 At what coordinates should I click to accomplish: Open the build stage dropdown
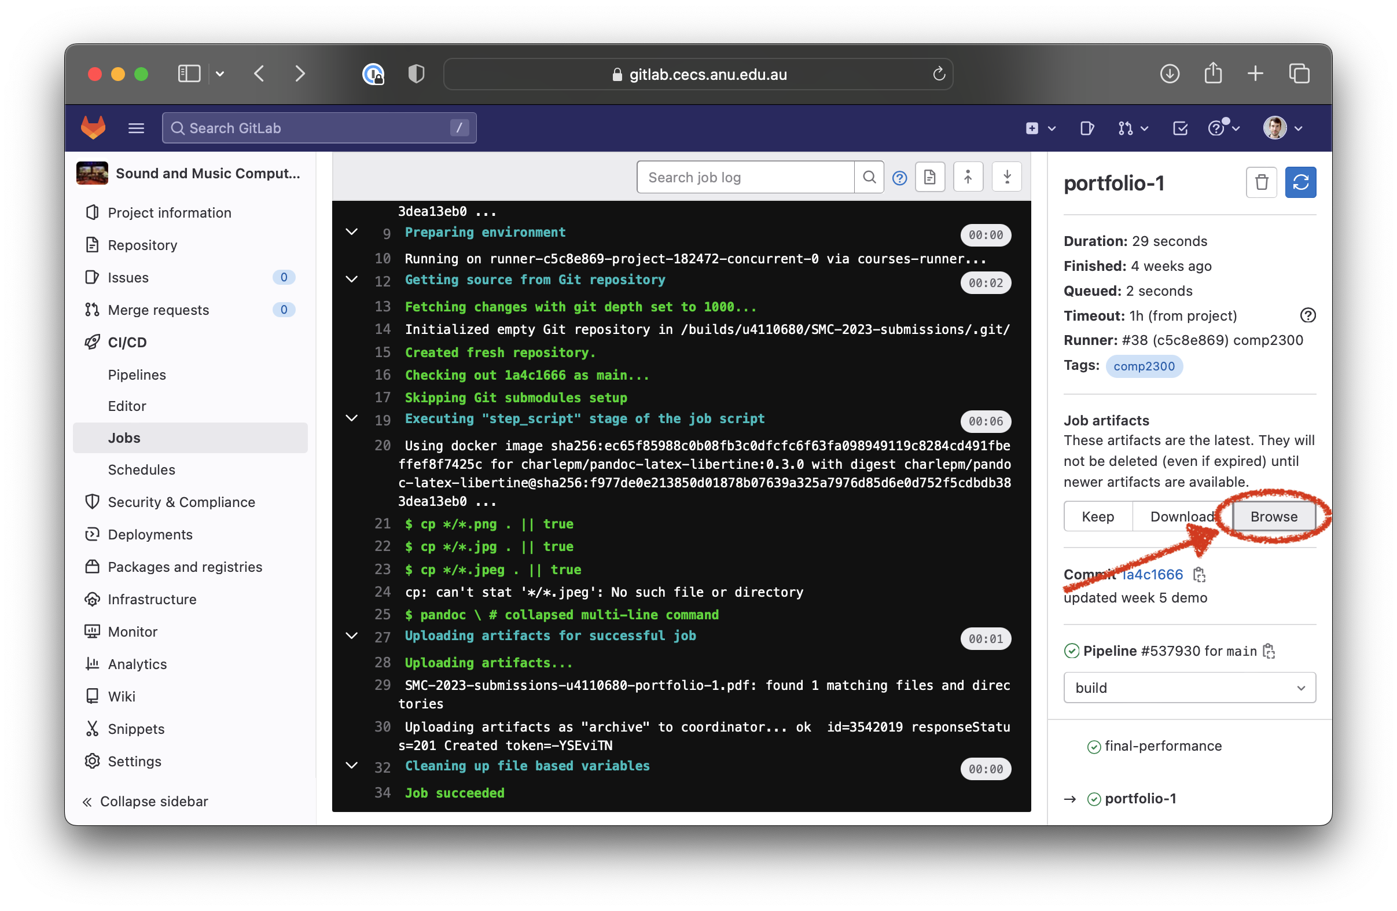1189,688
